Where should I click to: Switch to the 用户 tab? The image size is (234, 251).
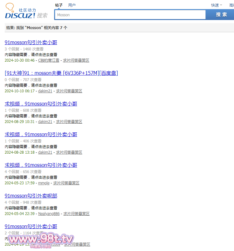72,5
